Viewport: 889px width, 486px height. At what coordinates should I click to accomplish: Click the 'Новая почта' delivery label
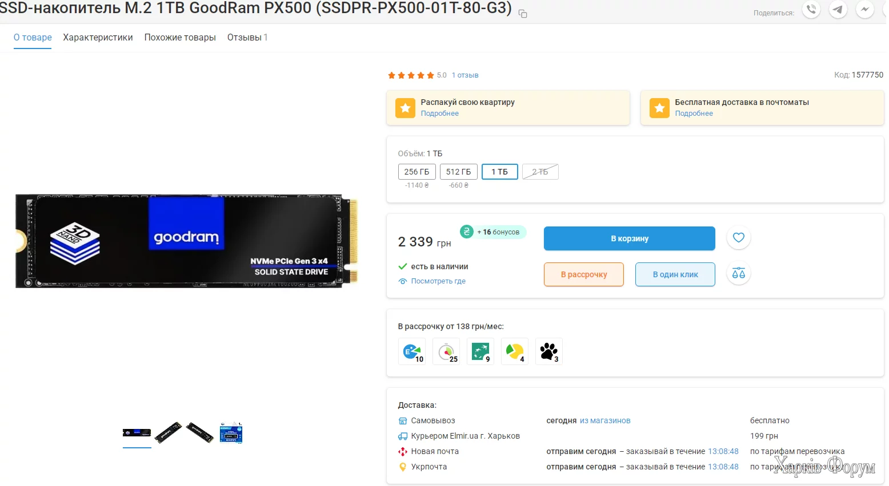click(435, 452)
